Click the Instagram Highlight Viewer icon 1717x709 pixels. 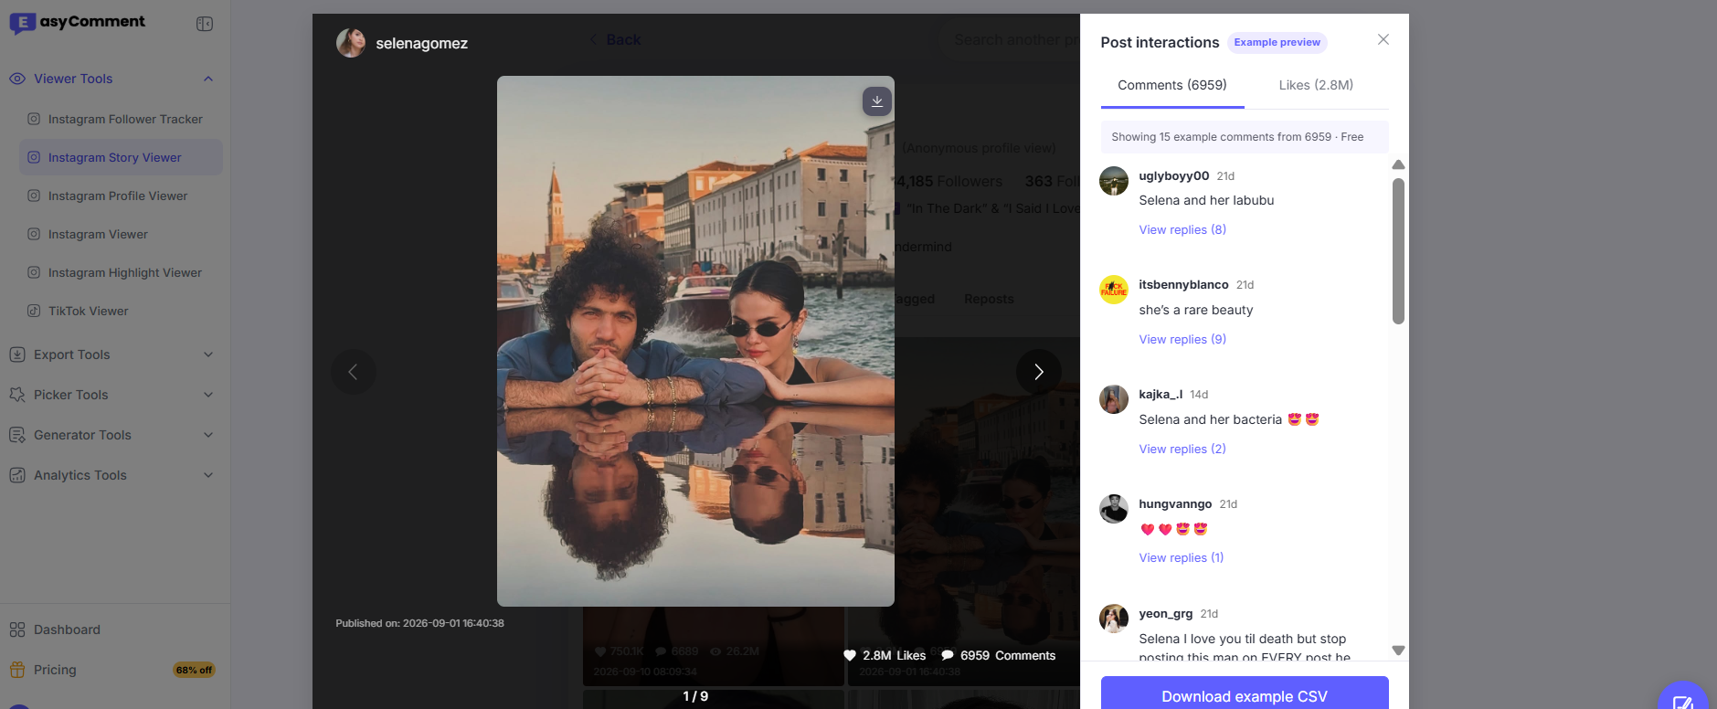point(34,272)
